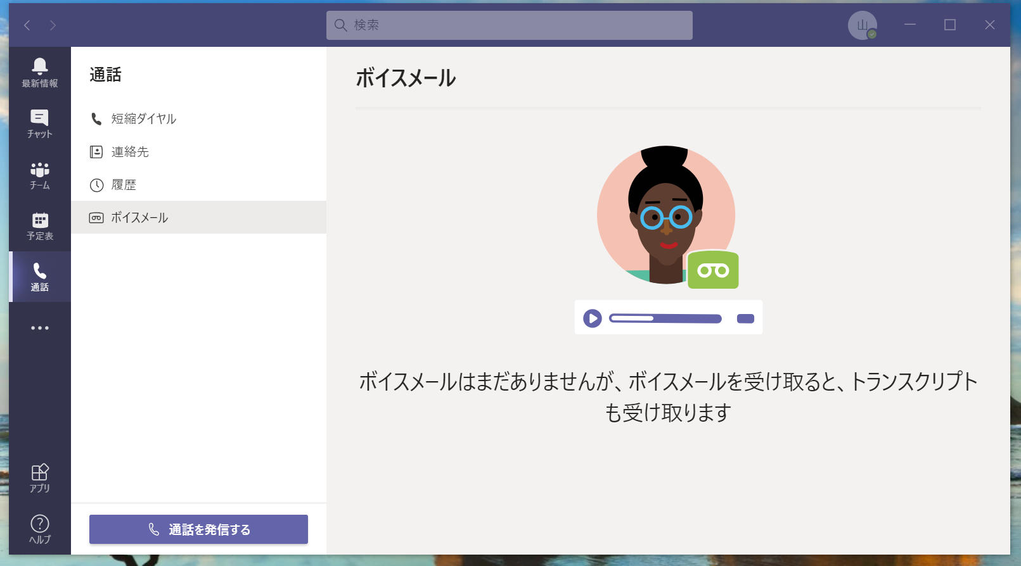Image resolution: width=1021 pixels, height=566 pixels.
Task: Click the green voicemail tape icon badge
Action: [713, 270]
